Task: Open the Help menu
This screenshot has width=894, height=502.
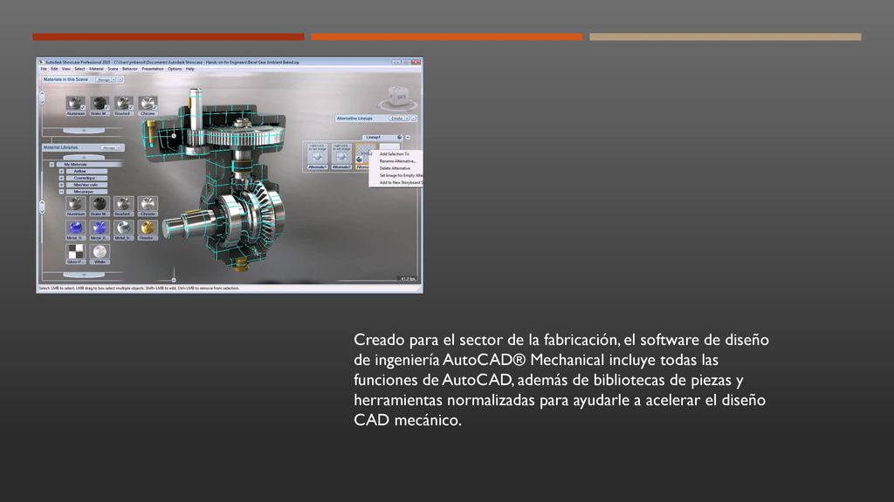Action: (x=189, y=69)
